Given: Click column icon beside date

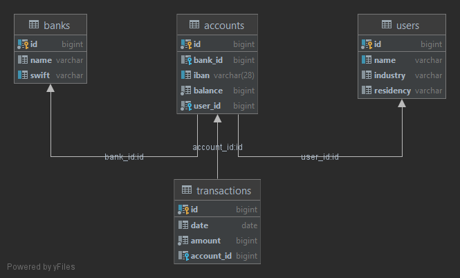Looking at the screenshot, I should [x=183, y=225].
